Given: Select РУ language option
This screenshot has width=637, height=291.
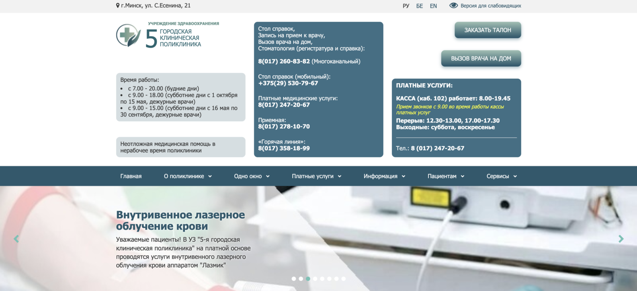Looking at the screenshot, I should pos(406,6).
